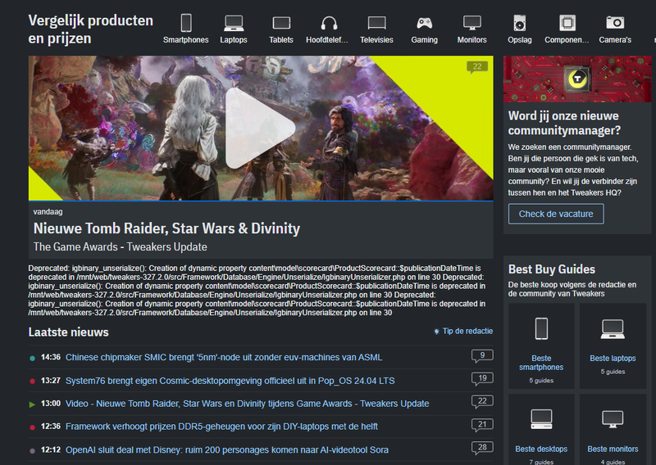Open Framework verhoogt prijzen DDR5 article
The height and width of the screenshot is (465, 656).
[221, 427]
